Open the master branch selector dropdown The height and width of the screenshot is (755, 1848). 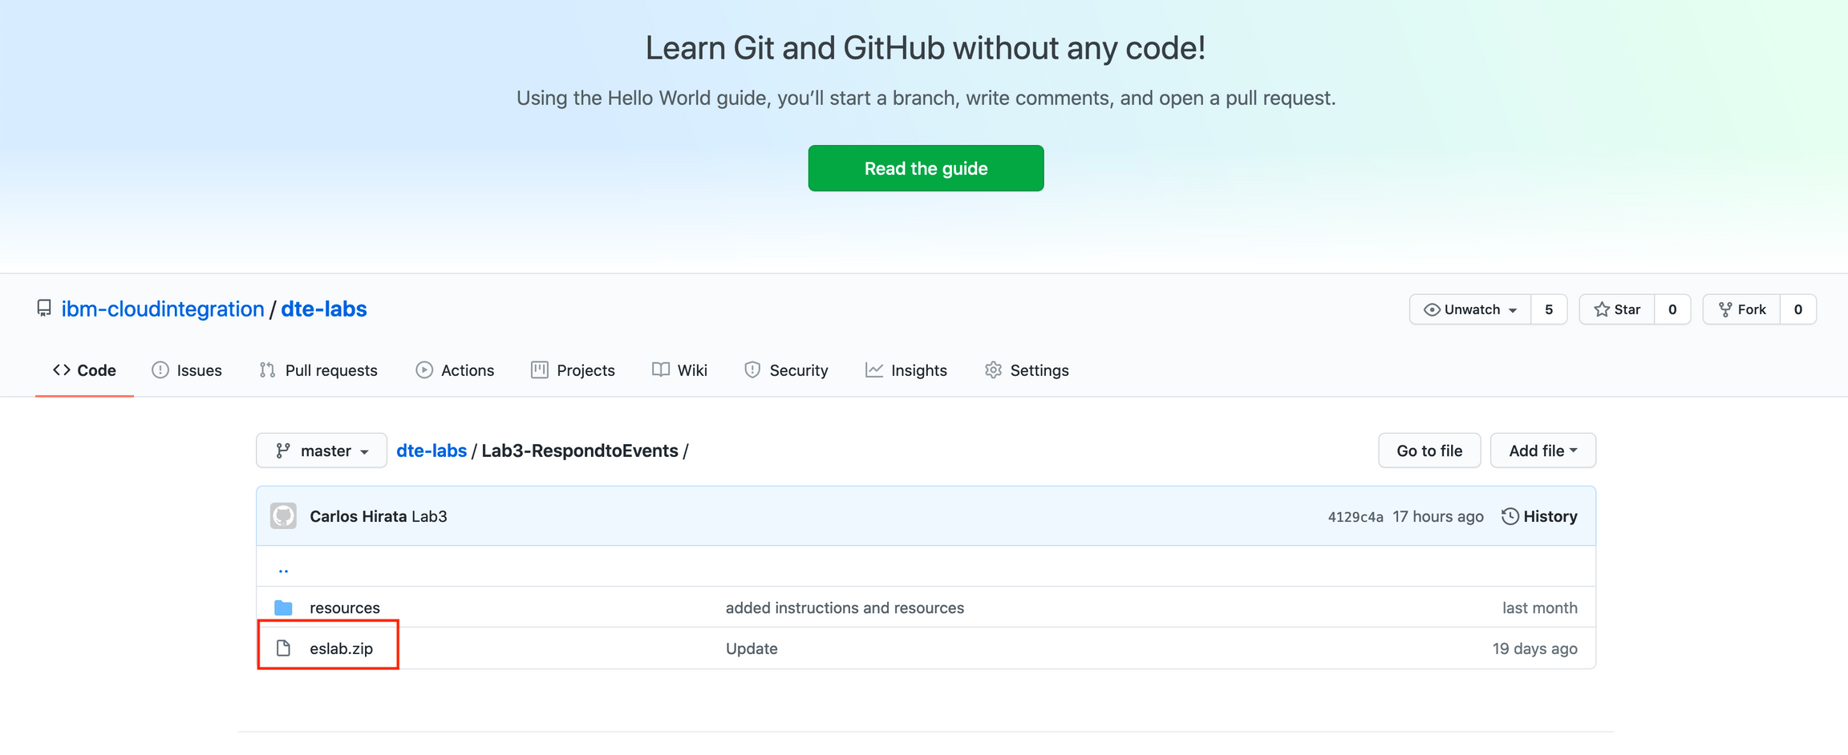[x=321, y=450]
